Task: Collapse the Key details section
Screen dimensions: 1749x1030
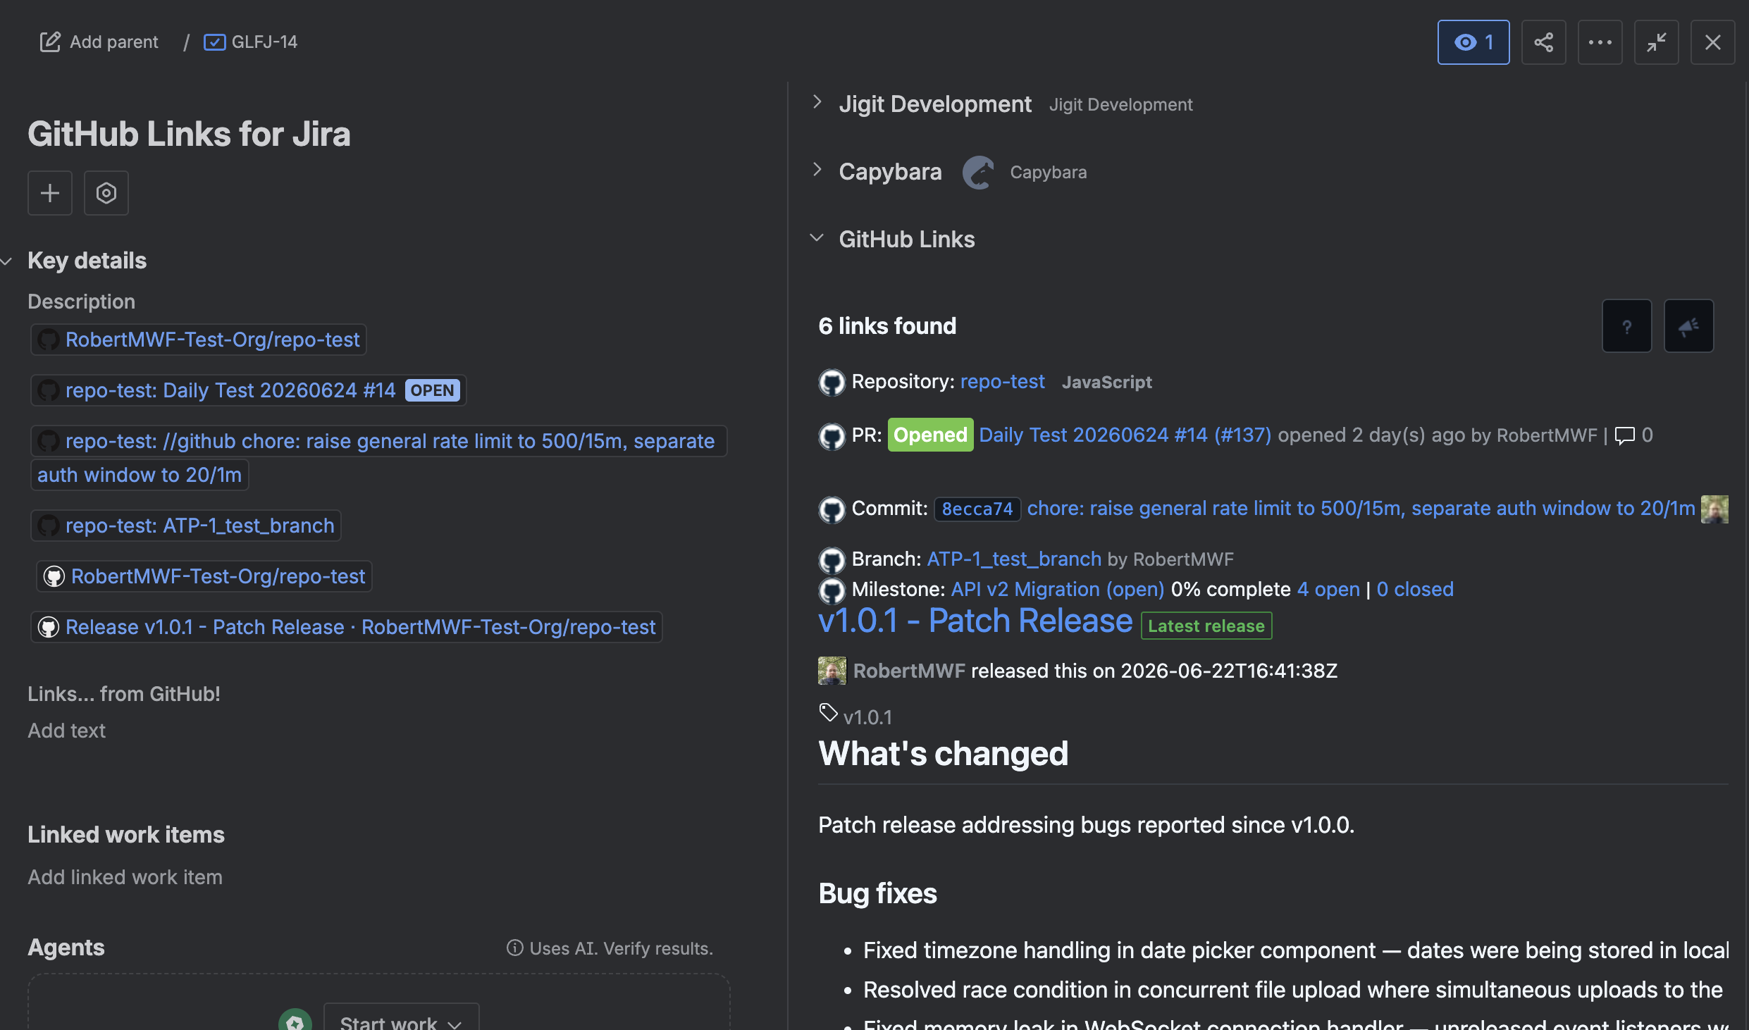Action: click(7, 261)
